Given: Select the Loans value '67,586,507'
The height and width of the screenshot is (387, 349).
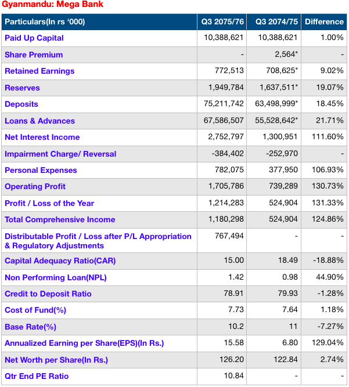Looking at the screenshot, I should pyautogui.click(x=224, y=121).
